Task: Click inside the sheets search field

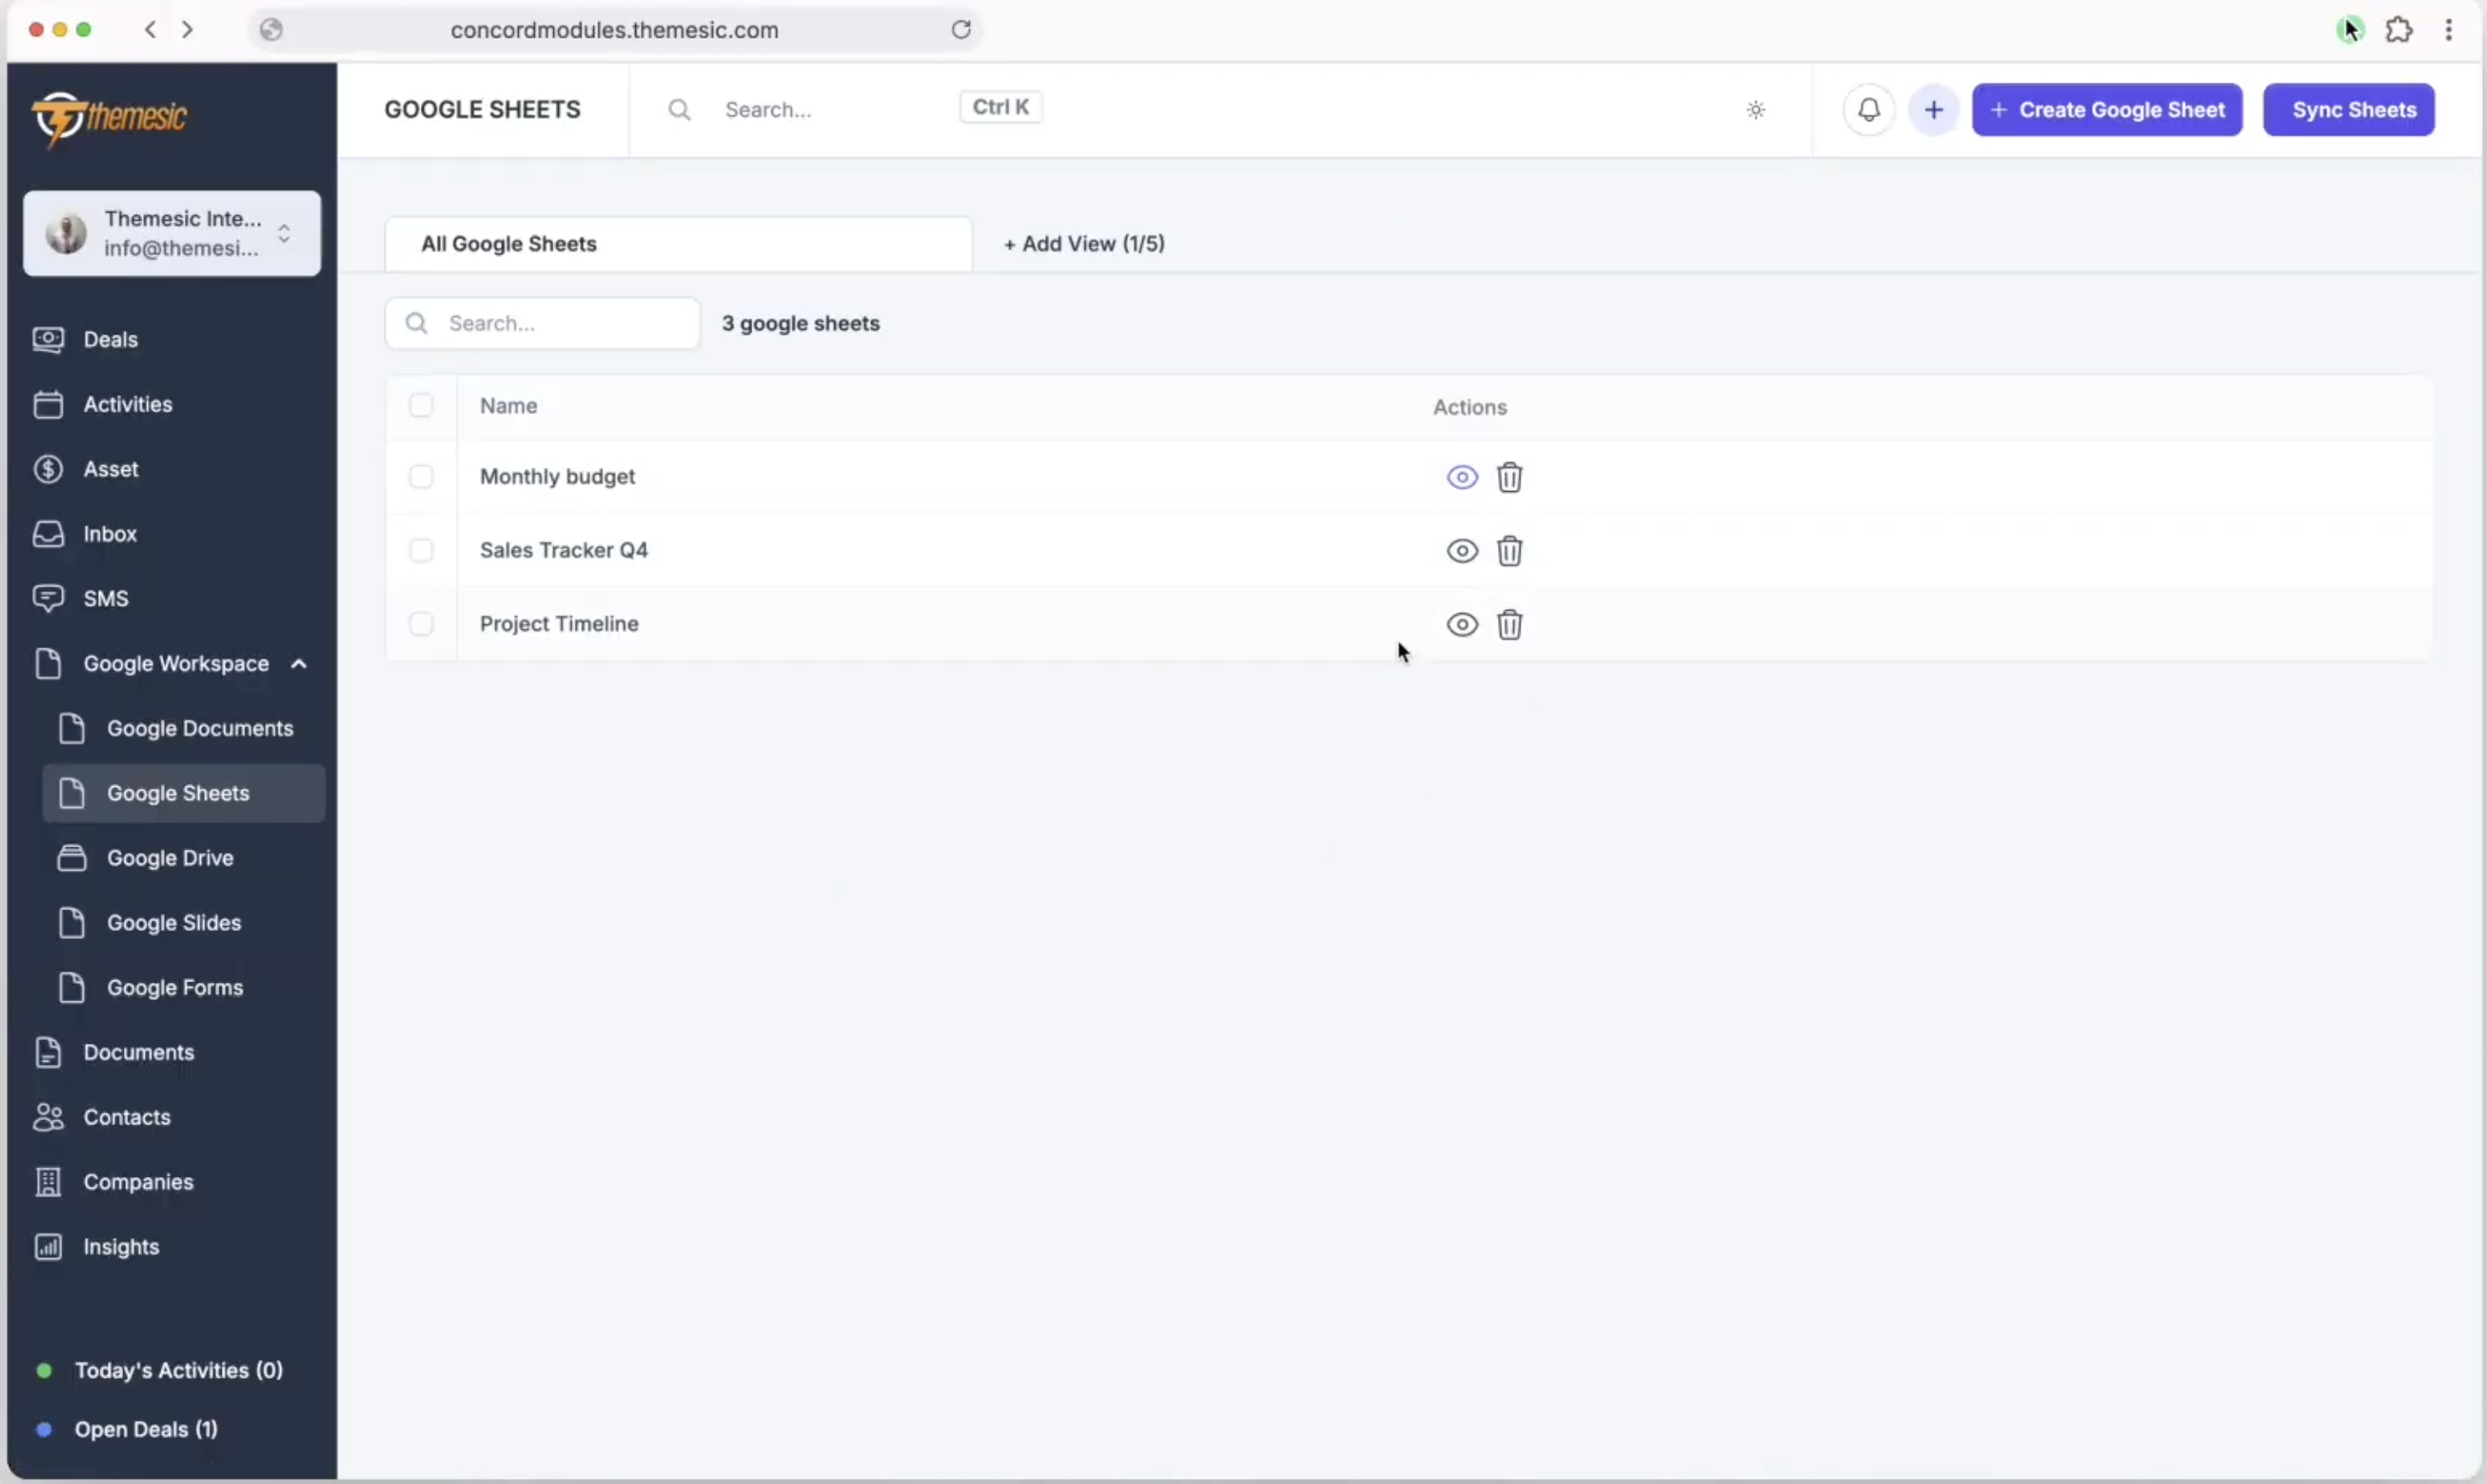Action: tap(541, 323)
